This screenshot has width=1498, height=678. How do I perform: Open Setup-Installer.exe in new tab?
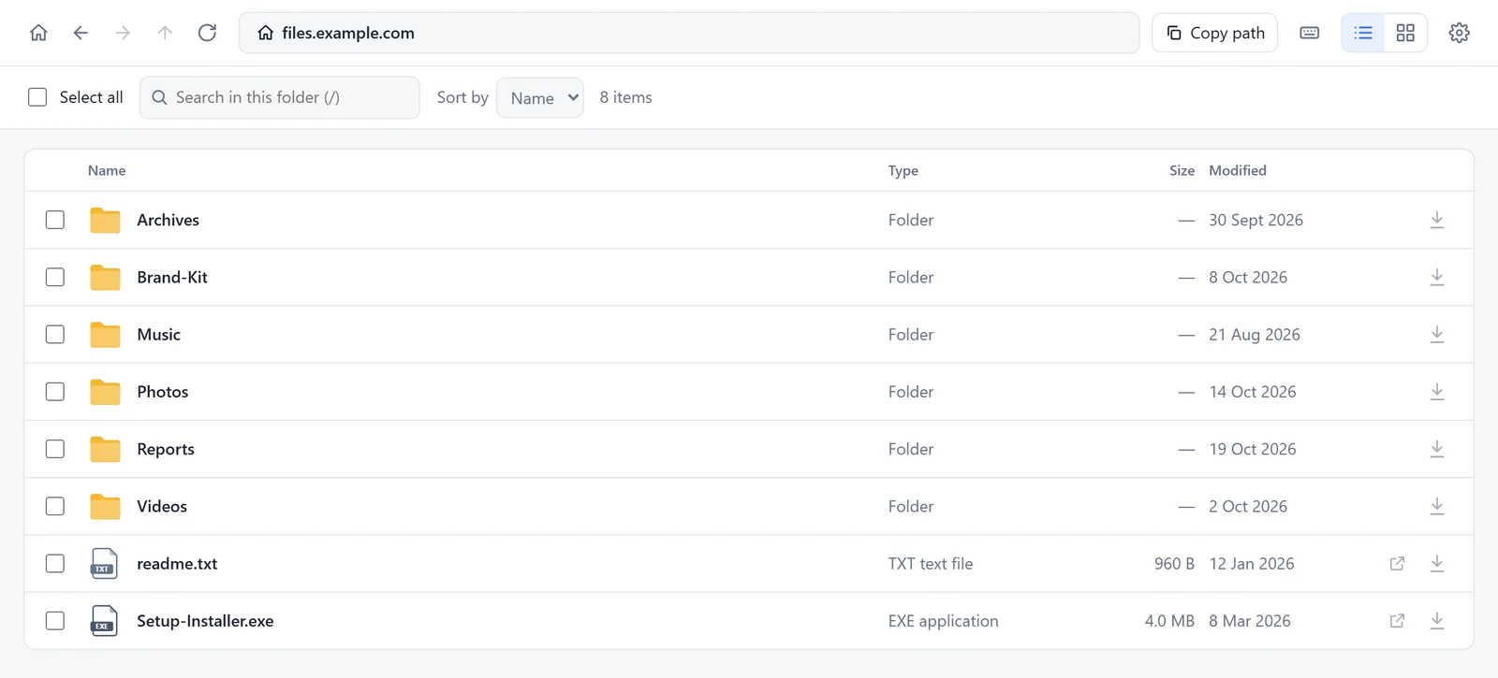tap(1397, 621)
